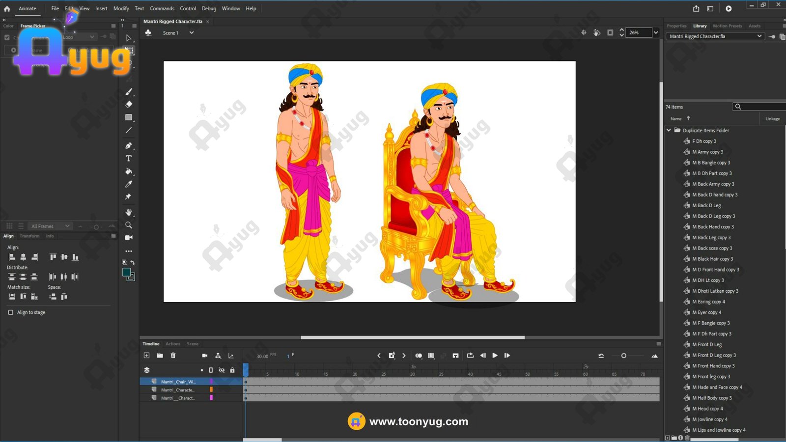Click the Test Movie play icon top-right

pyautogui.click(x=729, y=8)
